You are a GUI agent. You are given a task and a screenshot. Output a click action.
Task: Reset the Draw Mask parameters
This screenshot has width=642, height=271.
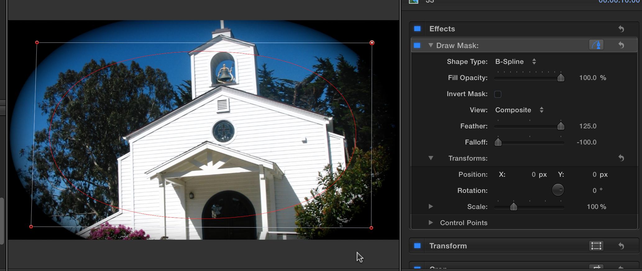621,45
